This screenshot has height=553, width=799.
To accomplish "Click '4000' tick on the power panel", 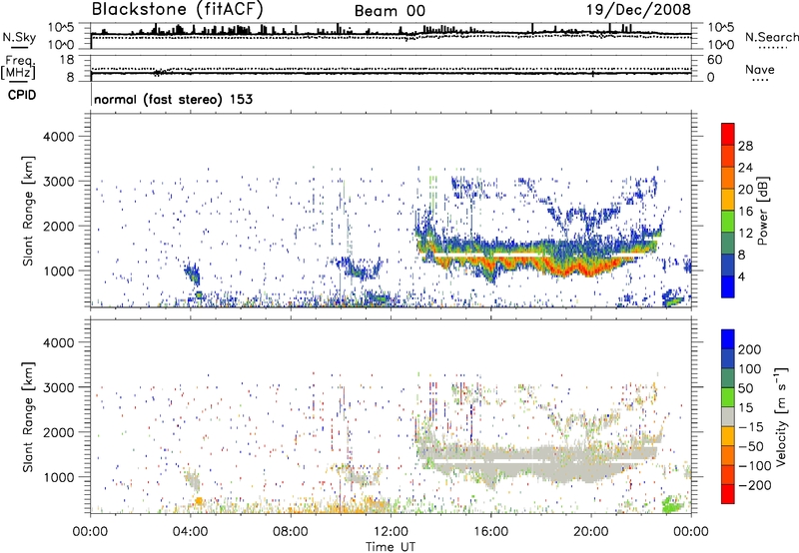I will 58,137.
